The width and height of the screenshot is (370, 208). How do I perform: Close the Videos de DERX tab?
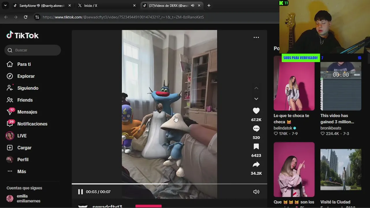pyautogui.click(x=199, y=5)
